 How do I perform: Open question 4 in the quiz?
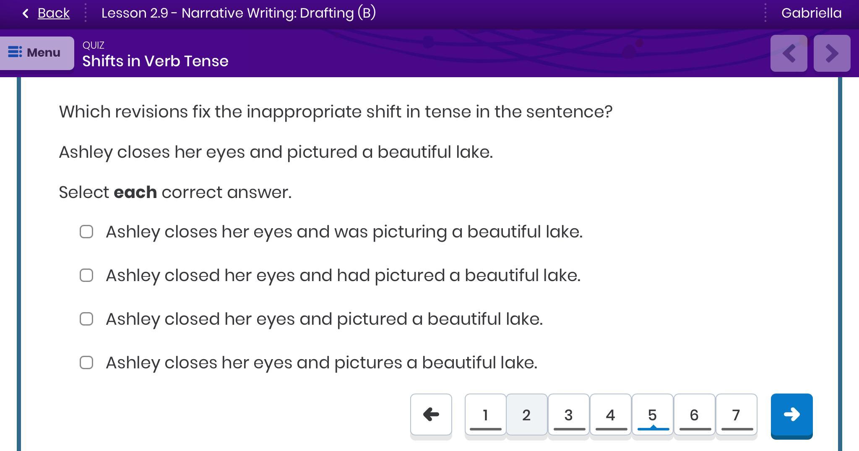point(610,415)
